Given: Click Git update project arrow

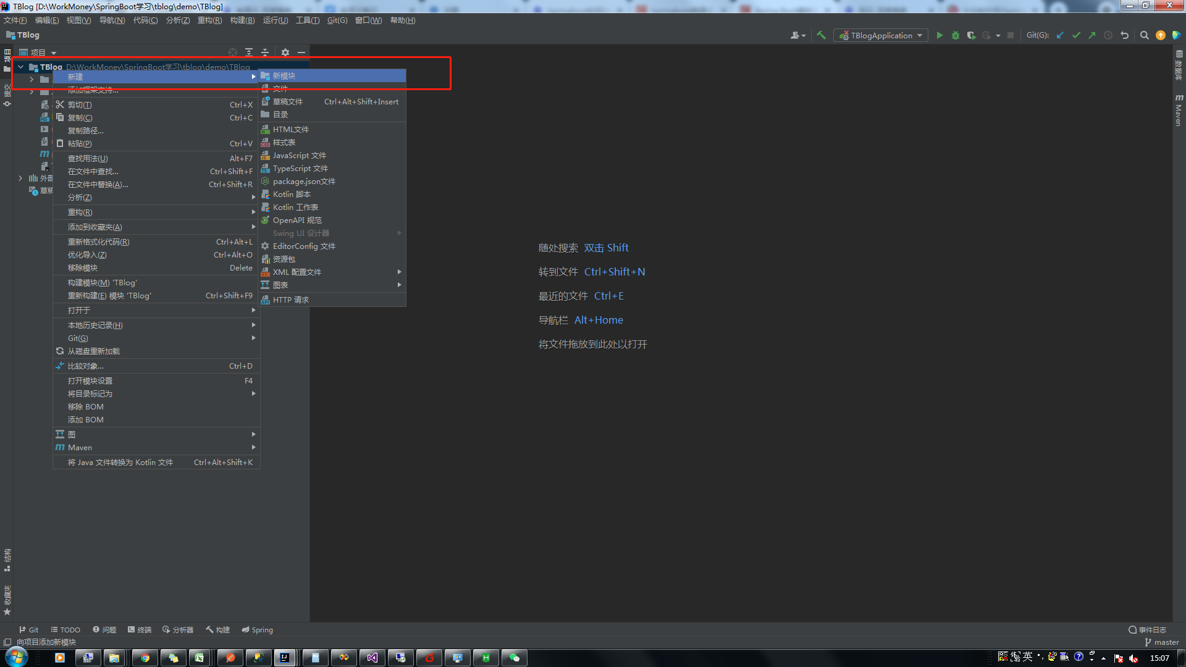Looking at the screenshot, I should [x=1060, y=35].
